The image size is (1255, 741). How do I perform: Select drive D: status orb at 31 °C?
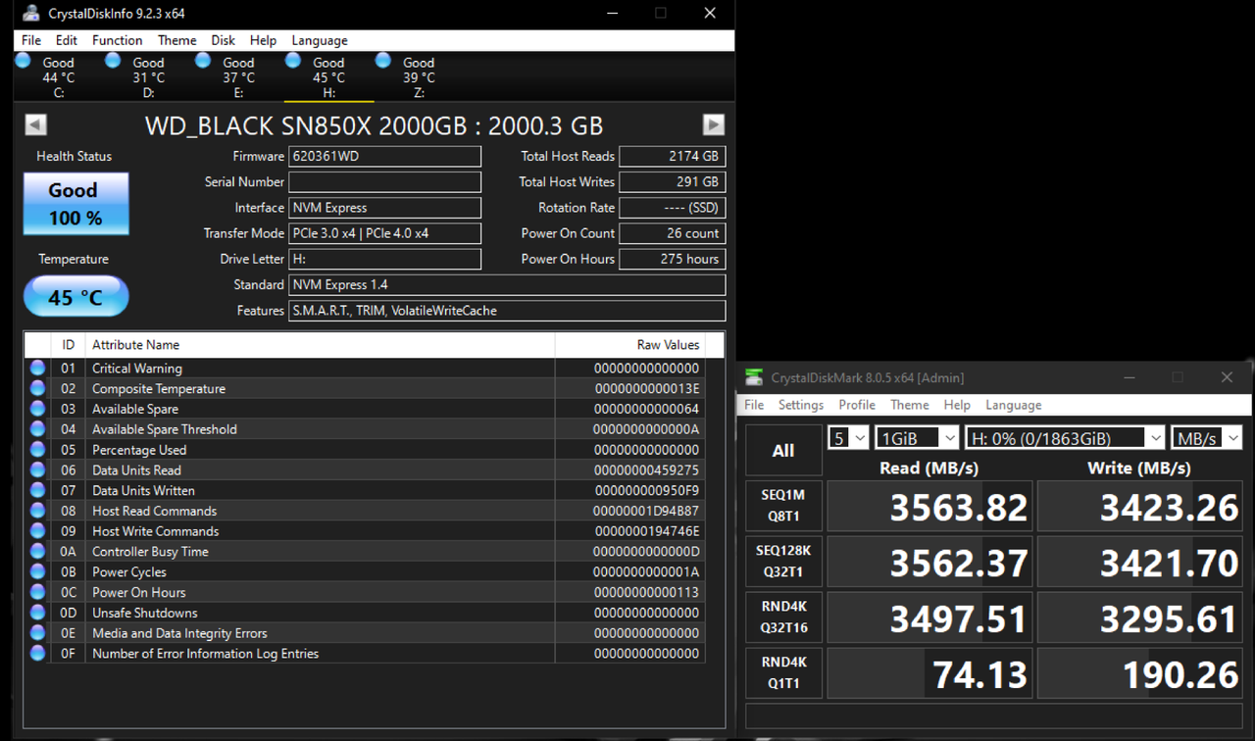click(113, 61)
